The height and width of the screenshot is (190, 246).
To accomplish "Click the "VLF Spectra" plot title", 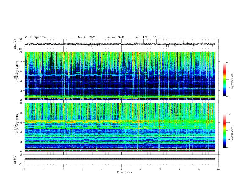I will coord(35,37).
